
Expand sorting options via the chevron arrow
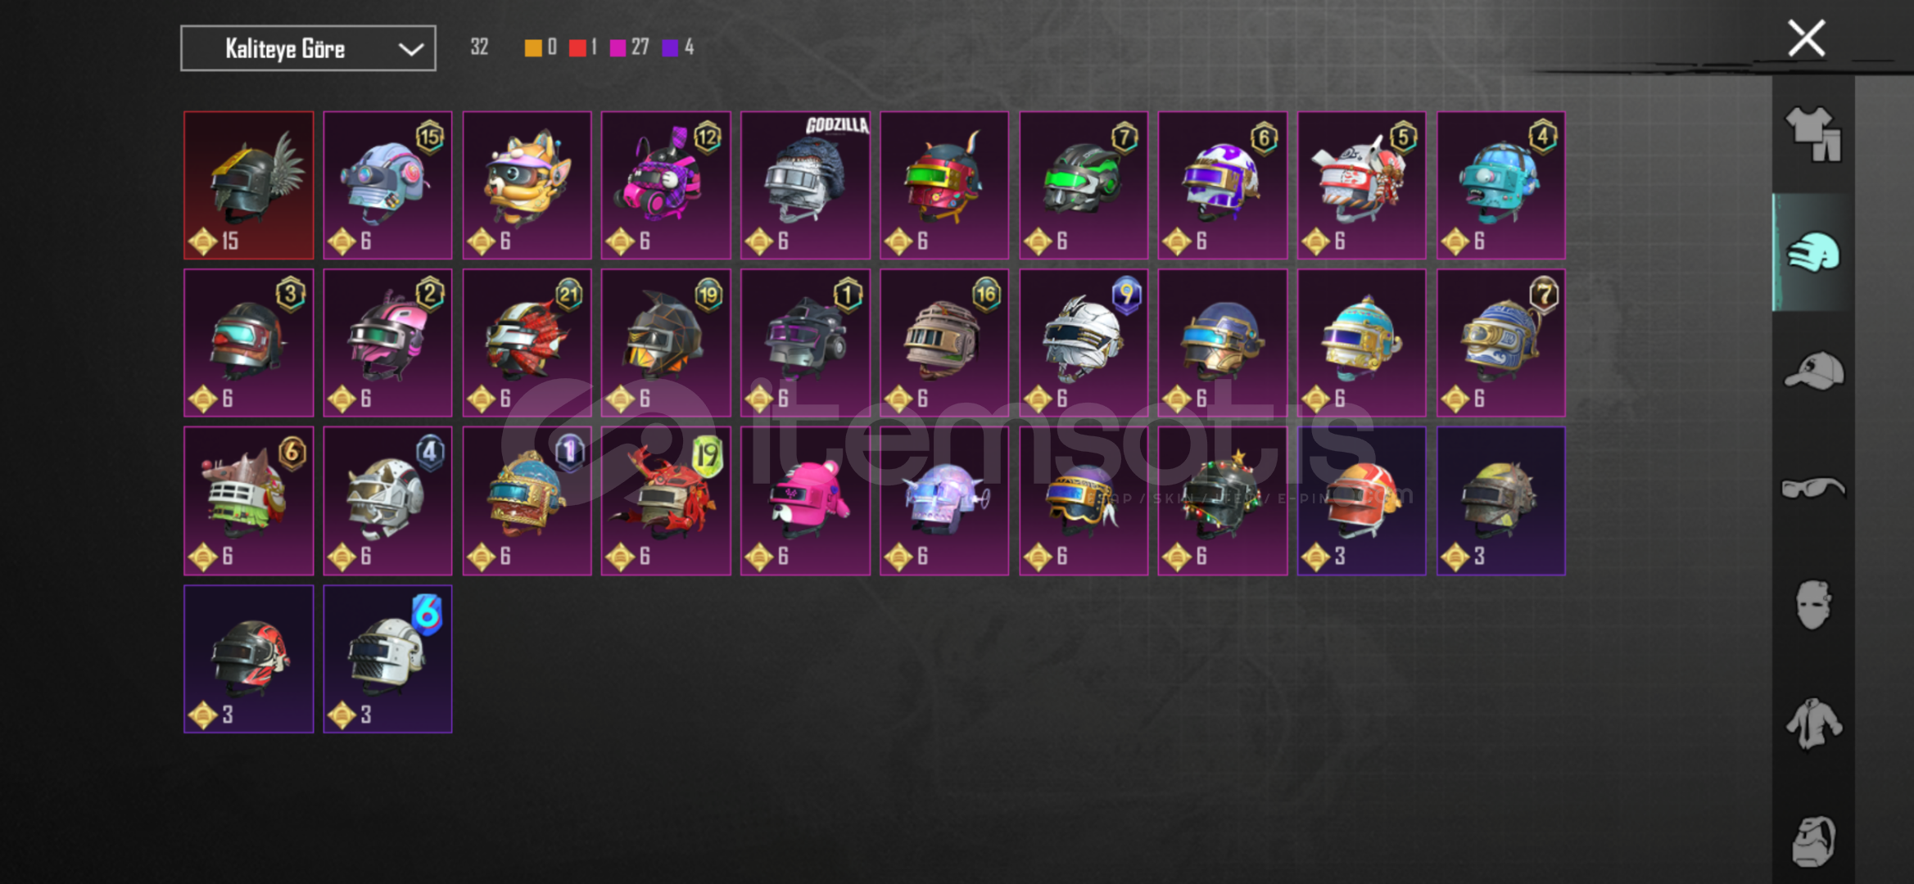[410, 49]
